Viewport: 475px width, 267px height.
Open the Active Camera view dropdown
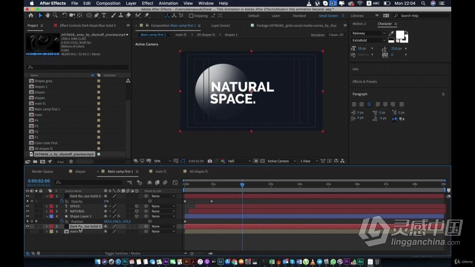tap(282, 161)
